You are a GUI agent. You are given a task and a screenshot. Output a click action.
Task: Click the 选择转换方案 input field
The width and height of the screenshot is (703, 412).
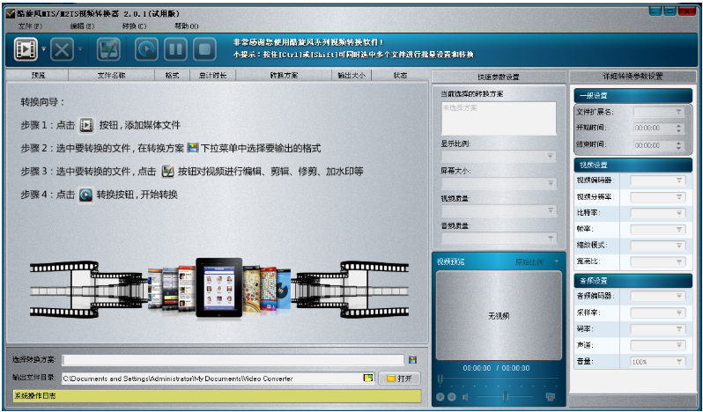233,360
